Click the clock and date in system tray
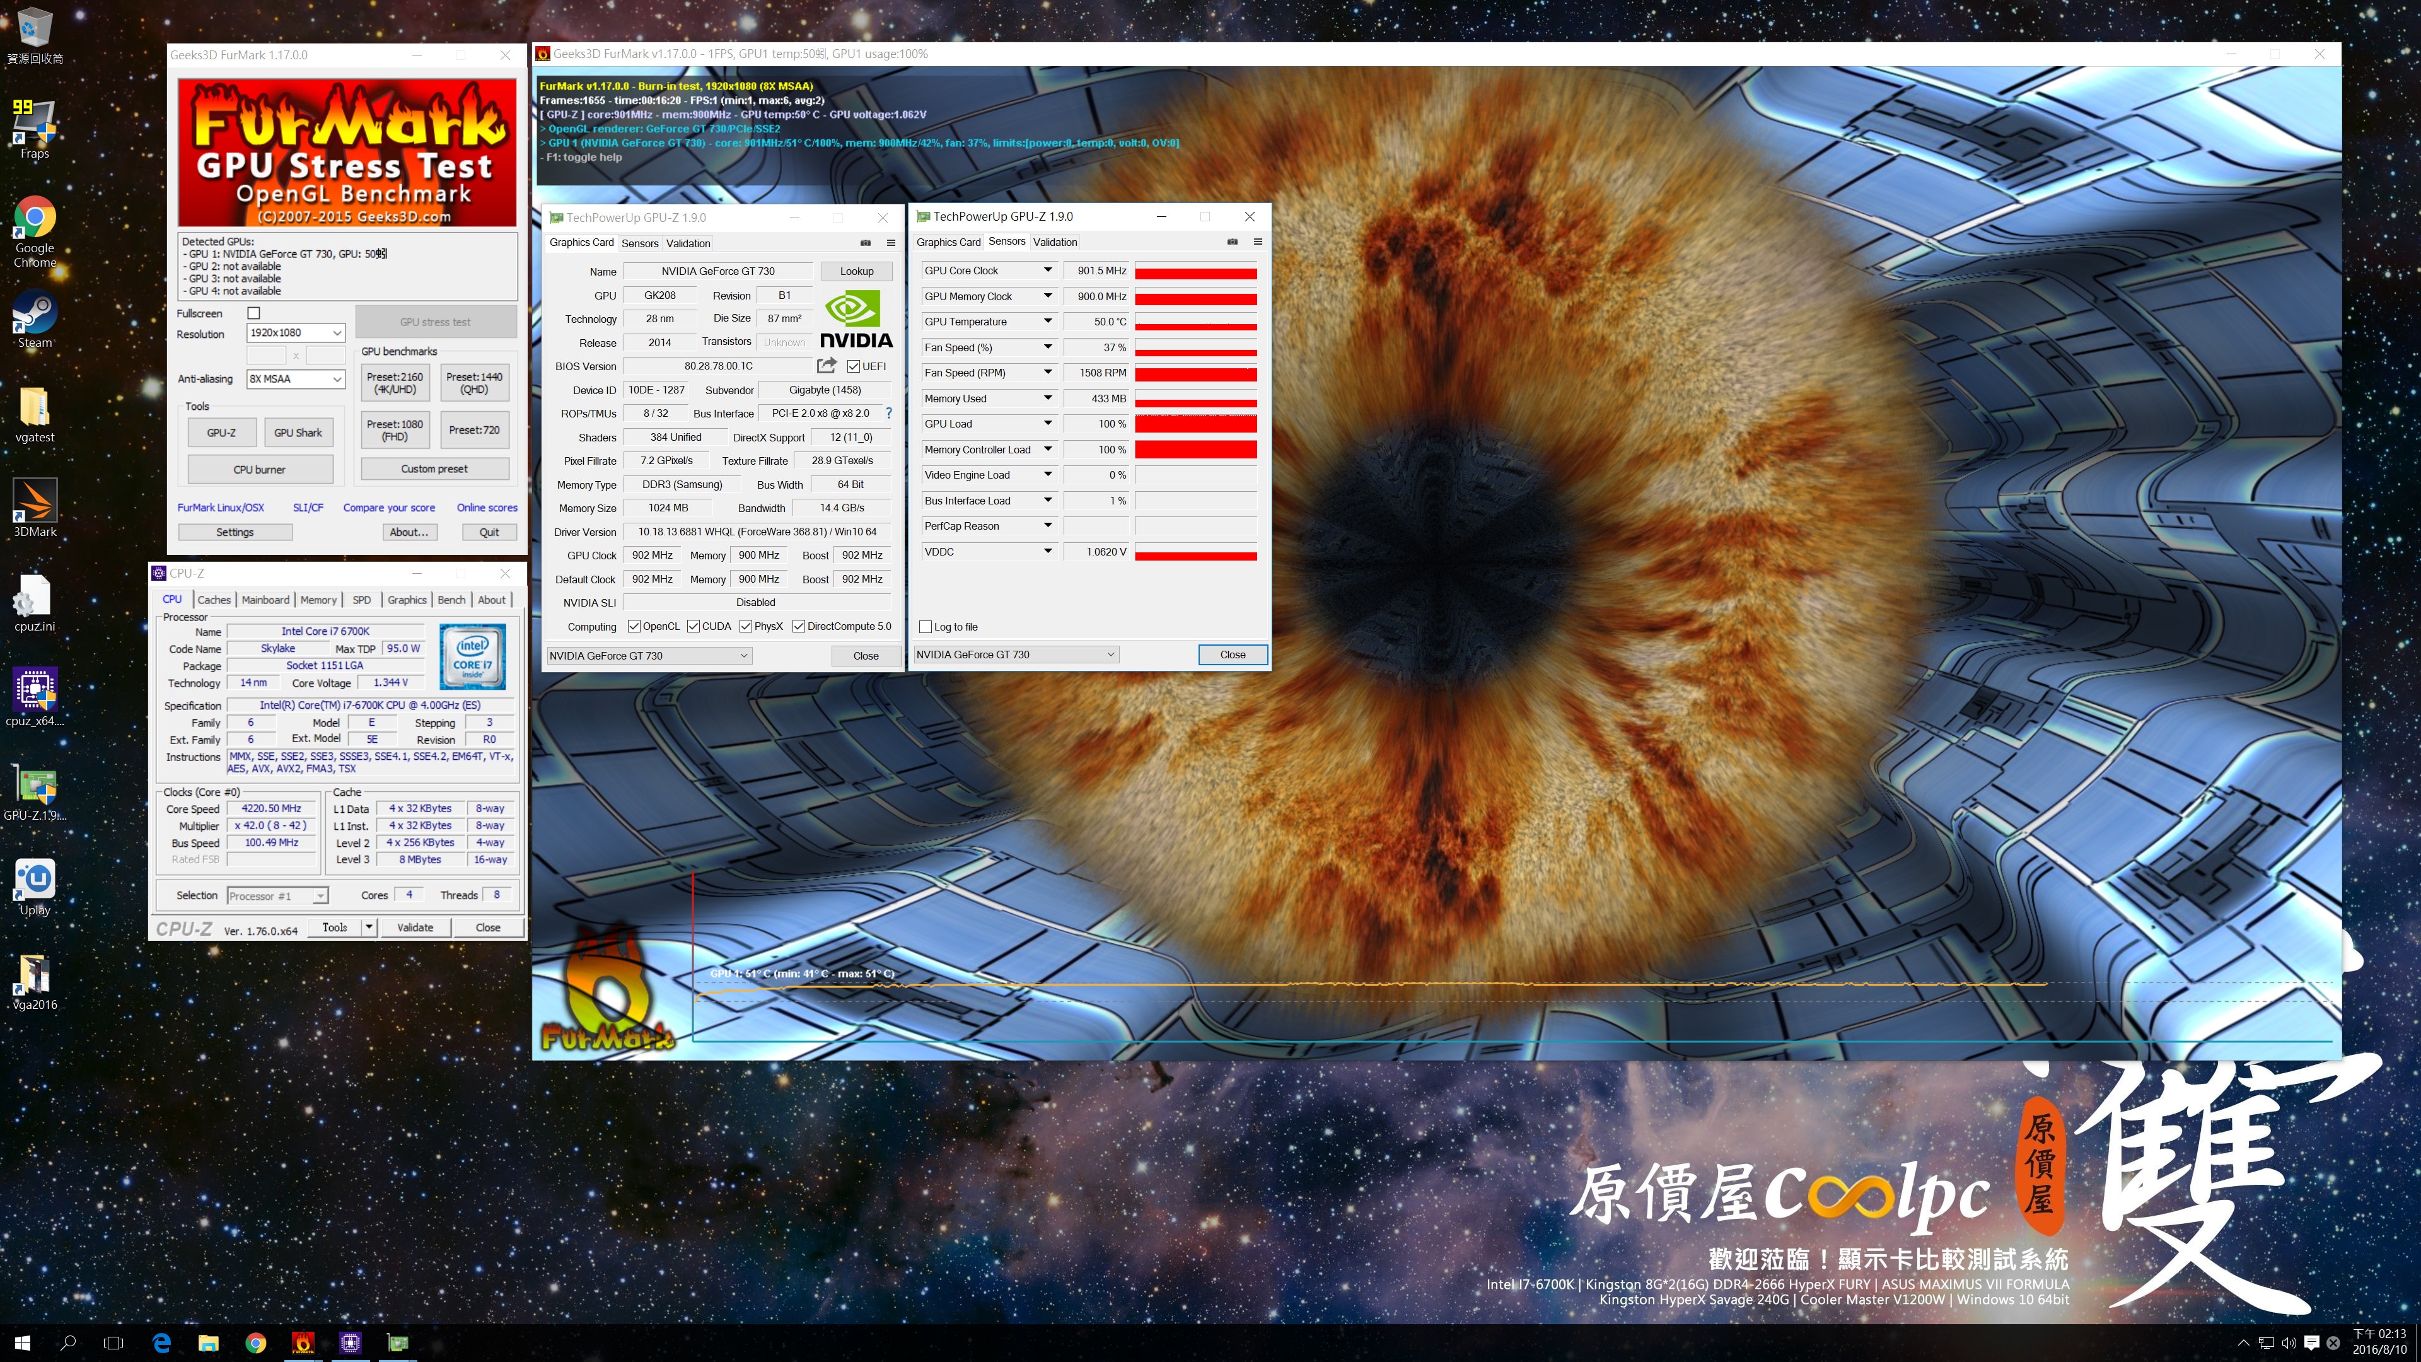 pyautogui.click(x=2379, y=1341)
